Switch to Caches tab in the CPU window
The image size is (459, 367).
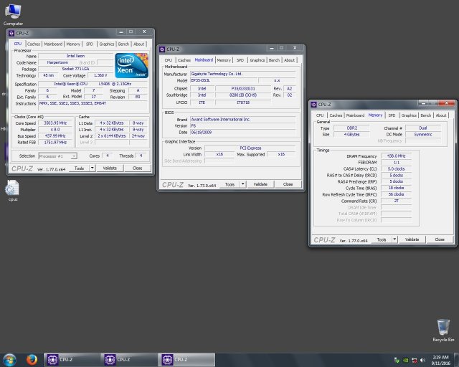(34, 44)
